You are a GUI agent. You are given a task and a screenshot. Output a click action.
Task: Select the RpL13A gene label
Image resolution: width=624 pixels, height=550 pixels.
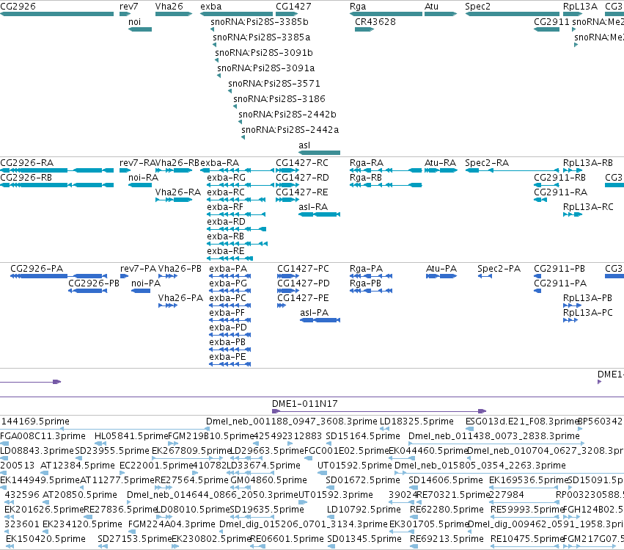click(580, 7)
